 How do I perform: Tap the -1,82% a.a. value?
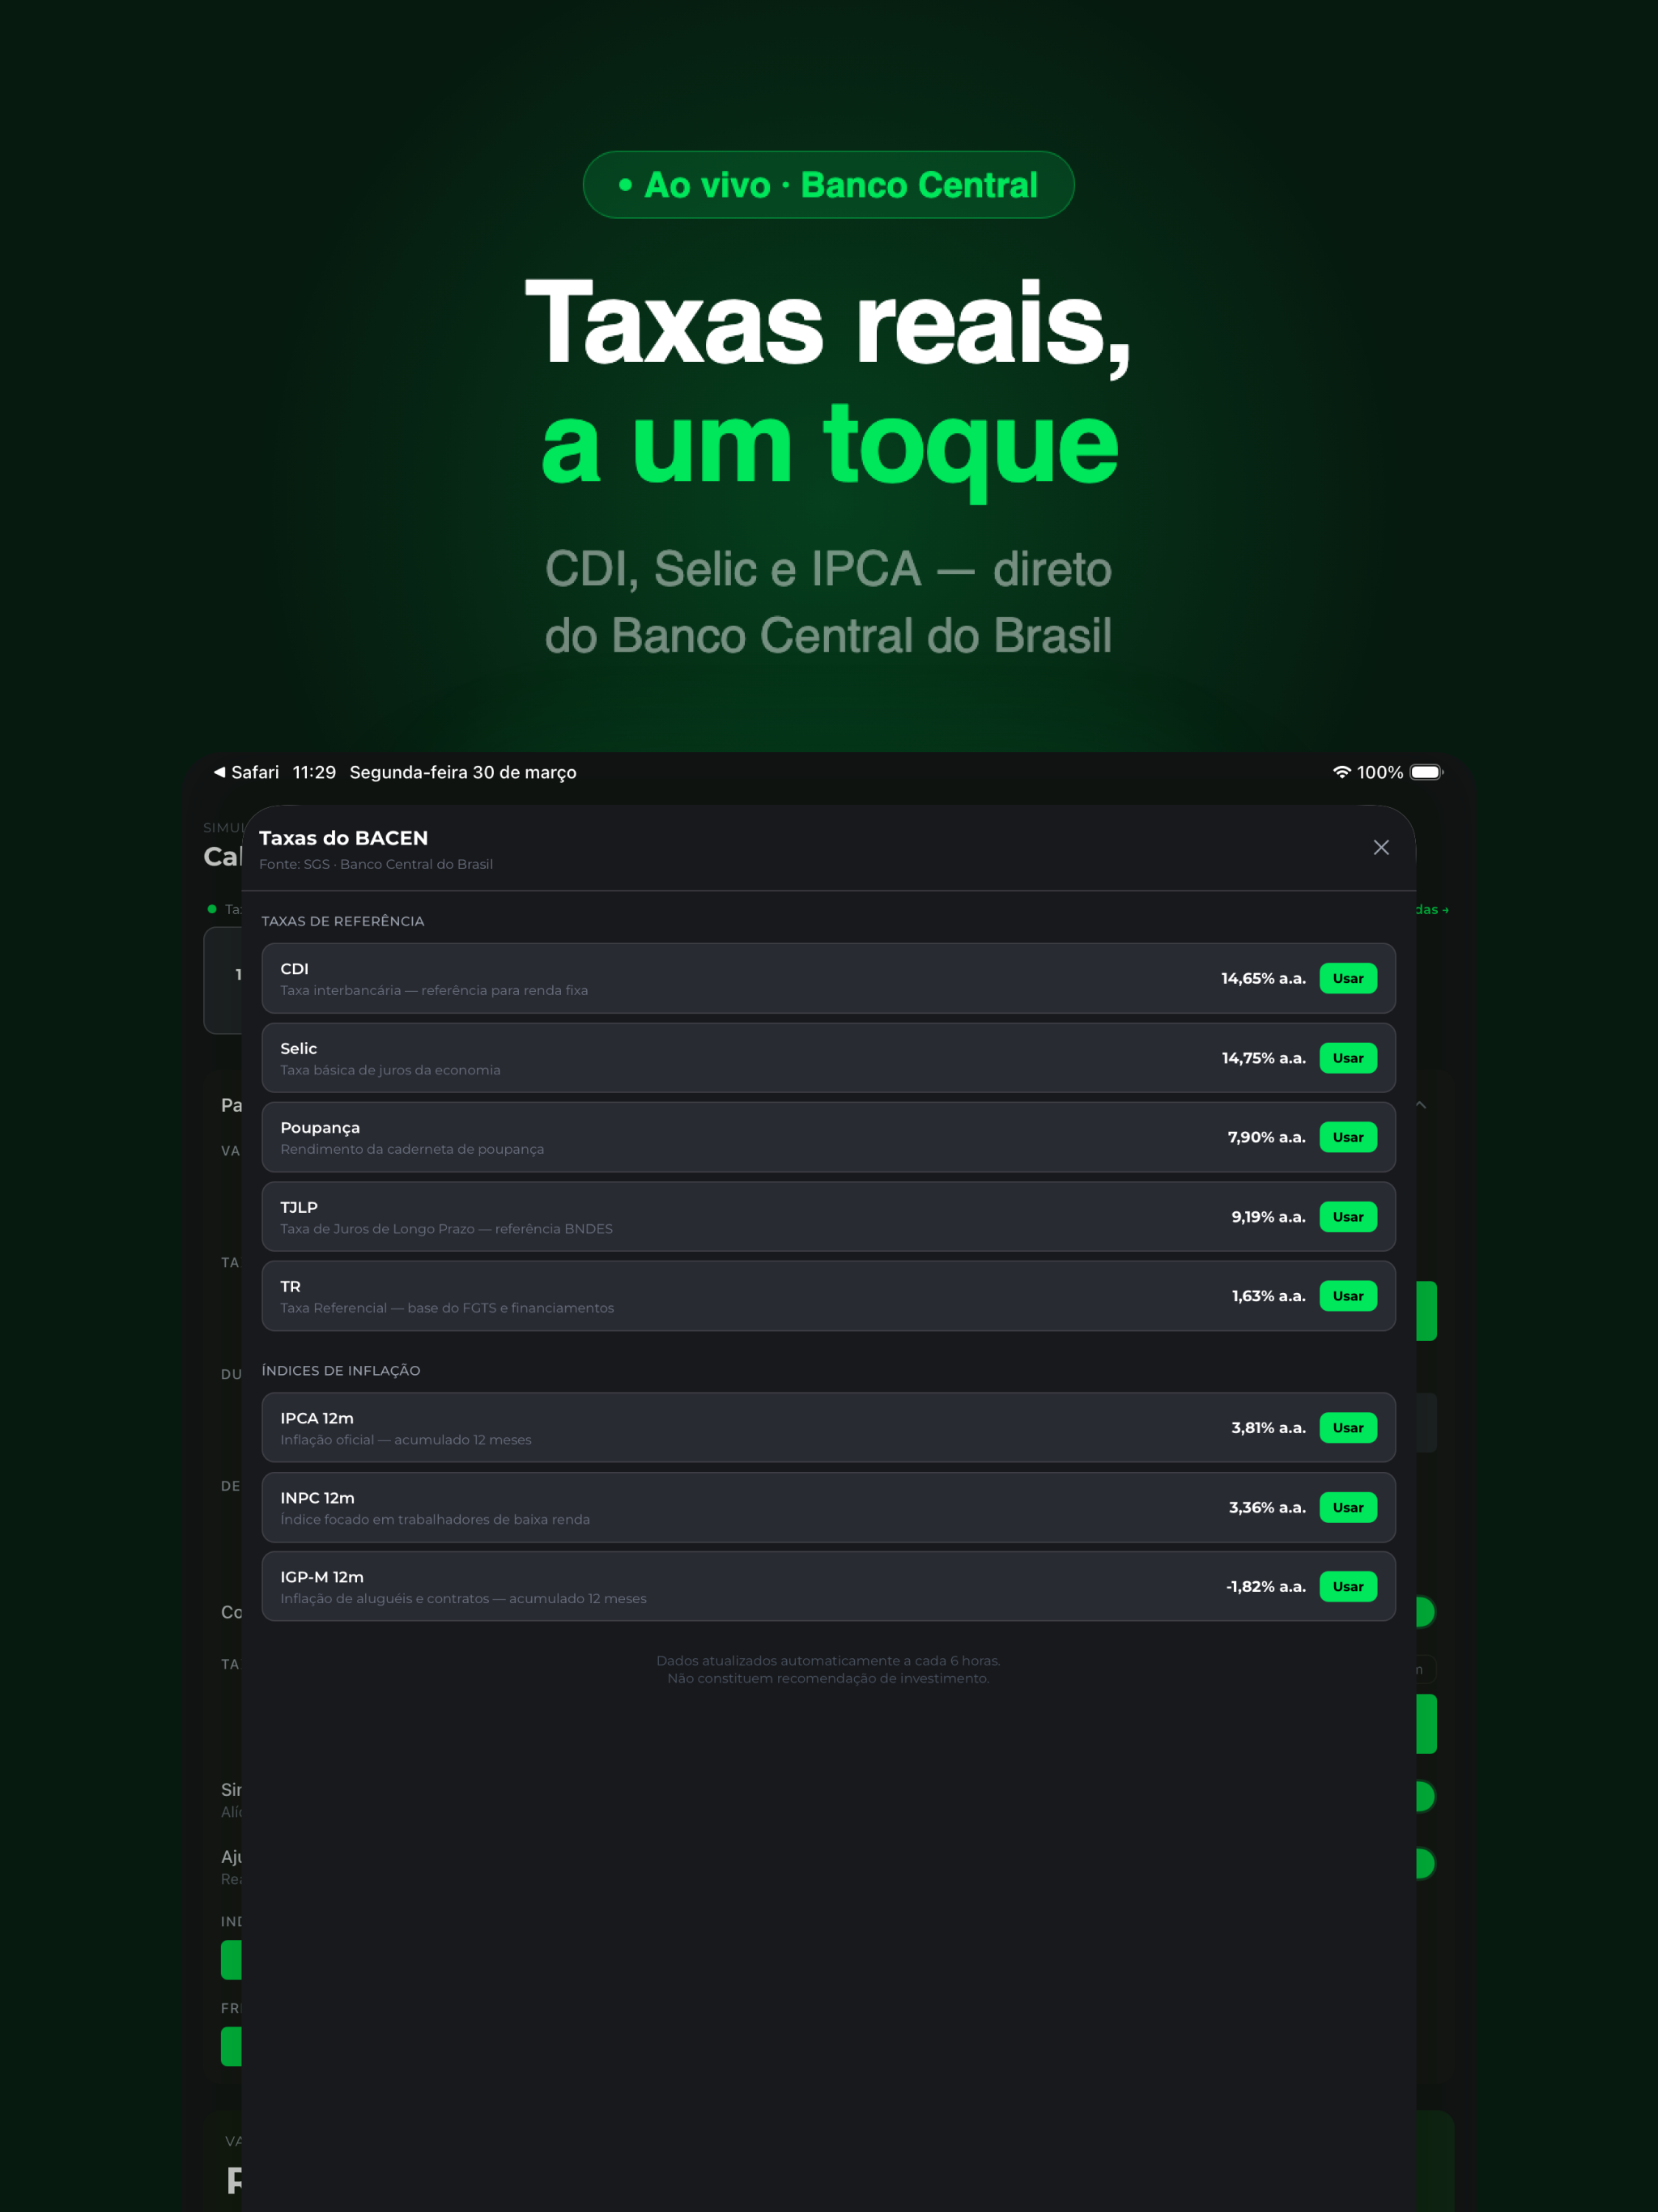click(x=1266, y=1586)
